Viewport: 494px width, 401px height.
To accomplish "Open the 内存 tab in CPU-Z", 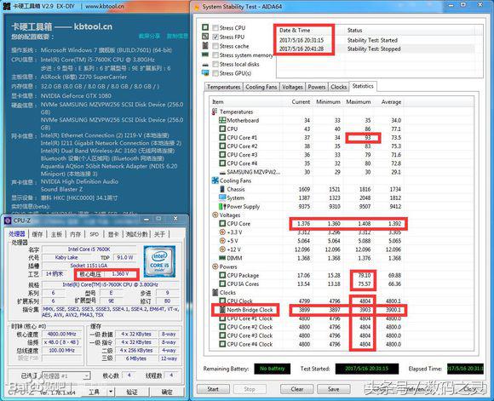I will 75,234.
